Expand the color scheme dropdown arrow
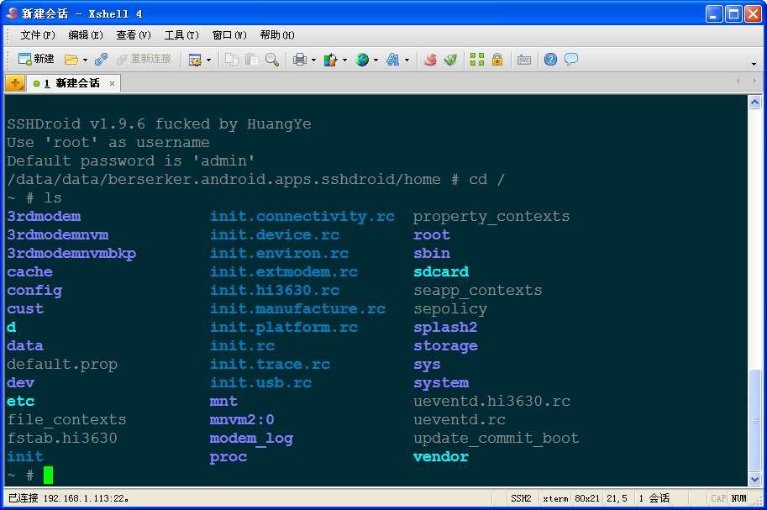Viewport: 767px width, 510px height. (x=345, y=60)
